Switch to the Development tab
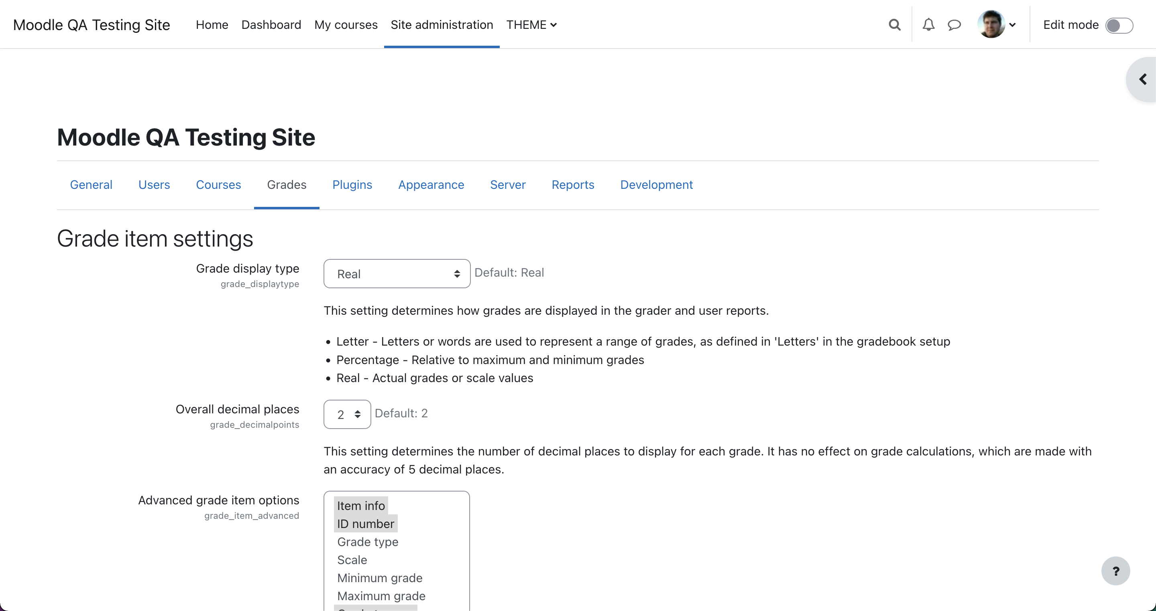This screenshot has height=611, width=1156. 657,185
